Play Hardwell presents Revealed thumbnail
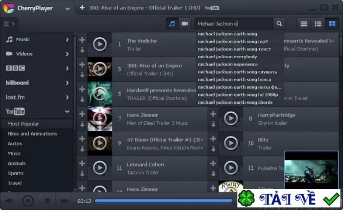Image resolution: width=343 pixels, height=210 pixels. [100, 94]
